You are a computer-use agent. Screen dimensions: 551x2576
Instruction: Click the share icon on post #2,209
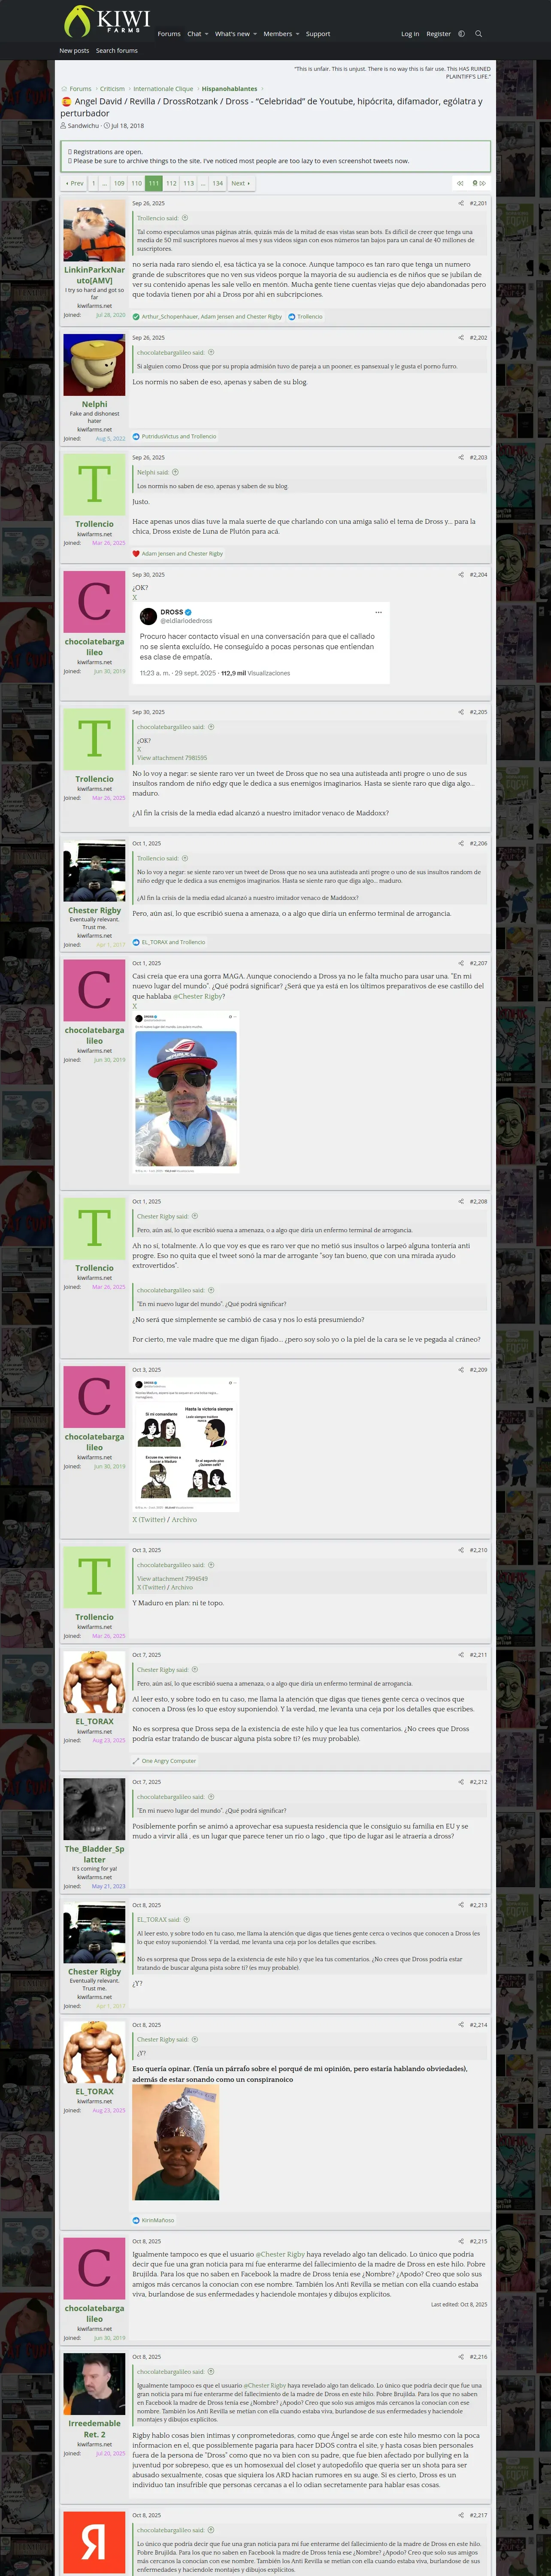click(461, 1370)
